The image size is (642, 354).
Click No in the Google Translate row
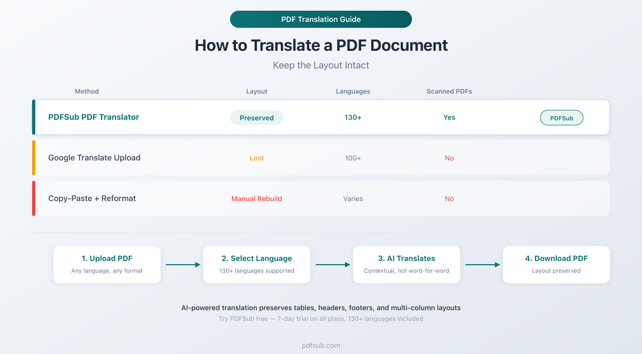[449, 158]
